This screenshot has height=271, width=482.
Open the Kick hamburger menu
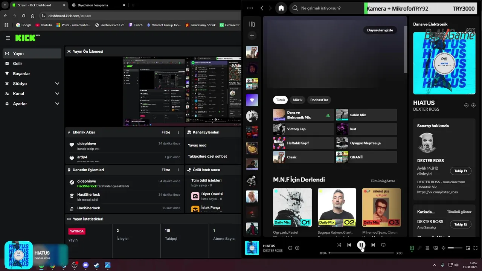pos(8,38)
